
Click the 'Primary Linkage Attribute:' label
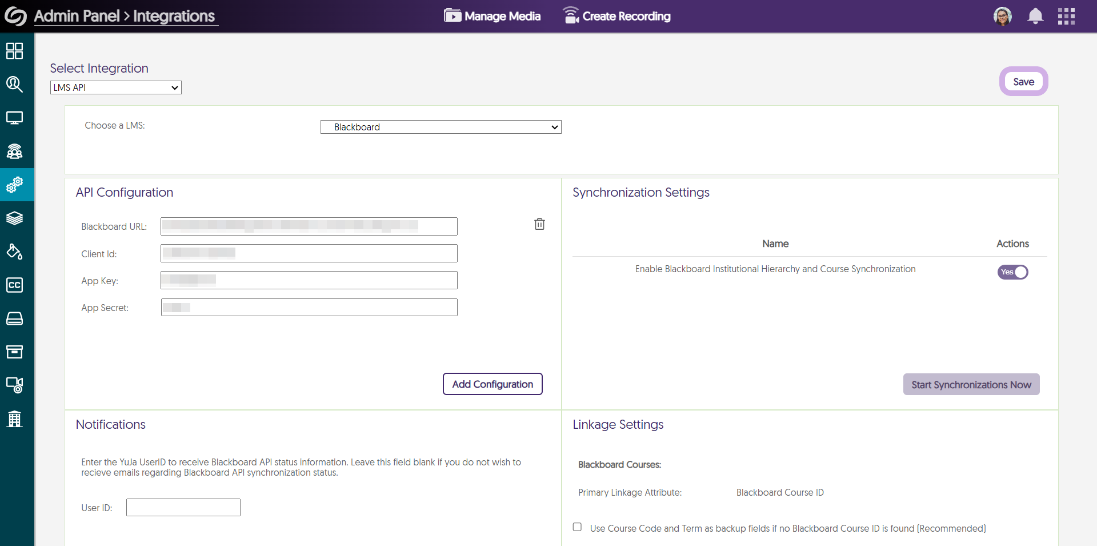coord(630,493)
